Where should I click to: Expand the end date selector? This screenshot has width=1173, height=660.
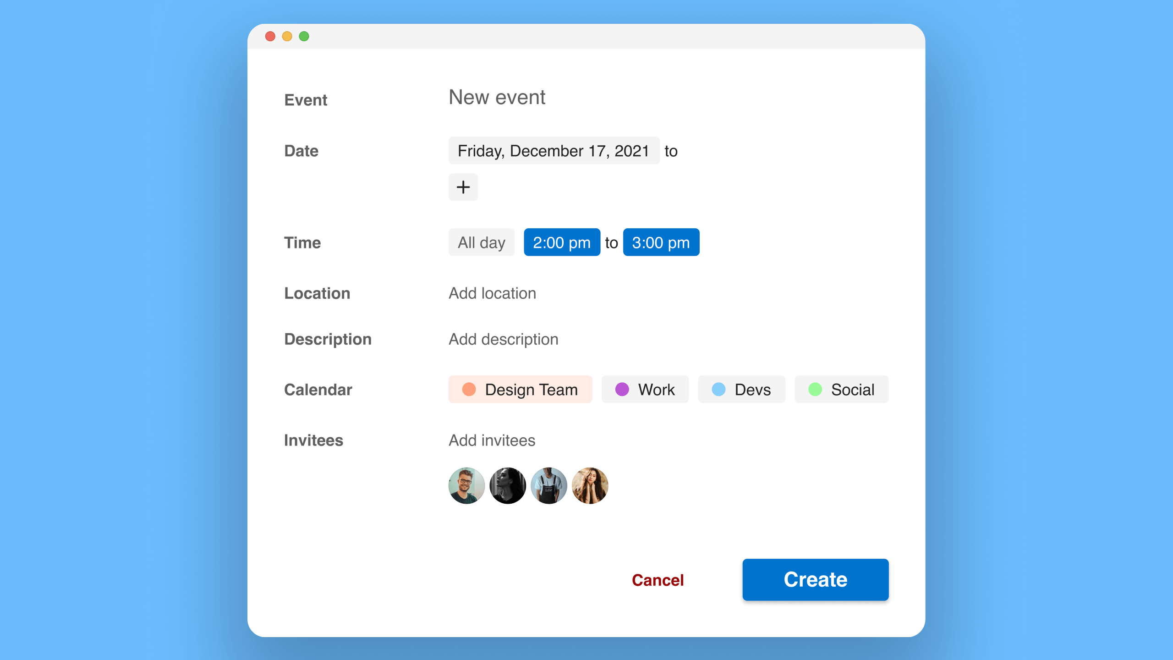(x=462, y=187)
